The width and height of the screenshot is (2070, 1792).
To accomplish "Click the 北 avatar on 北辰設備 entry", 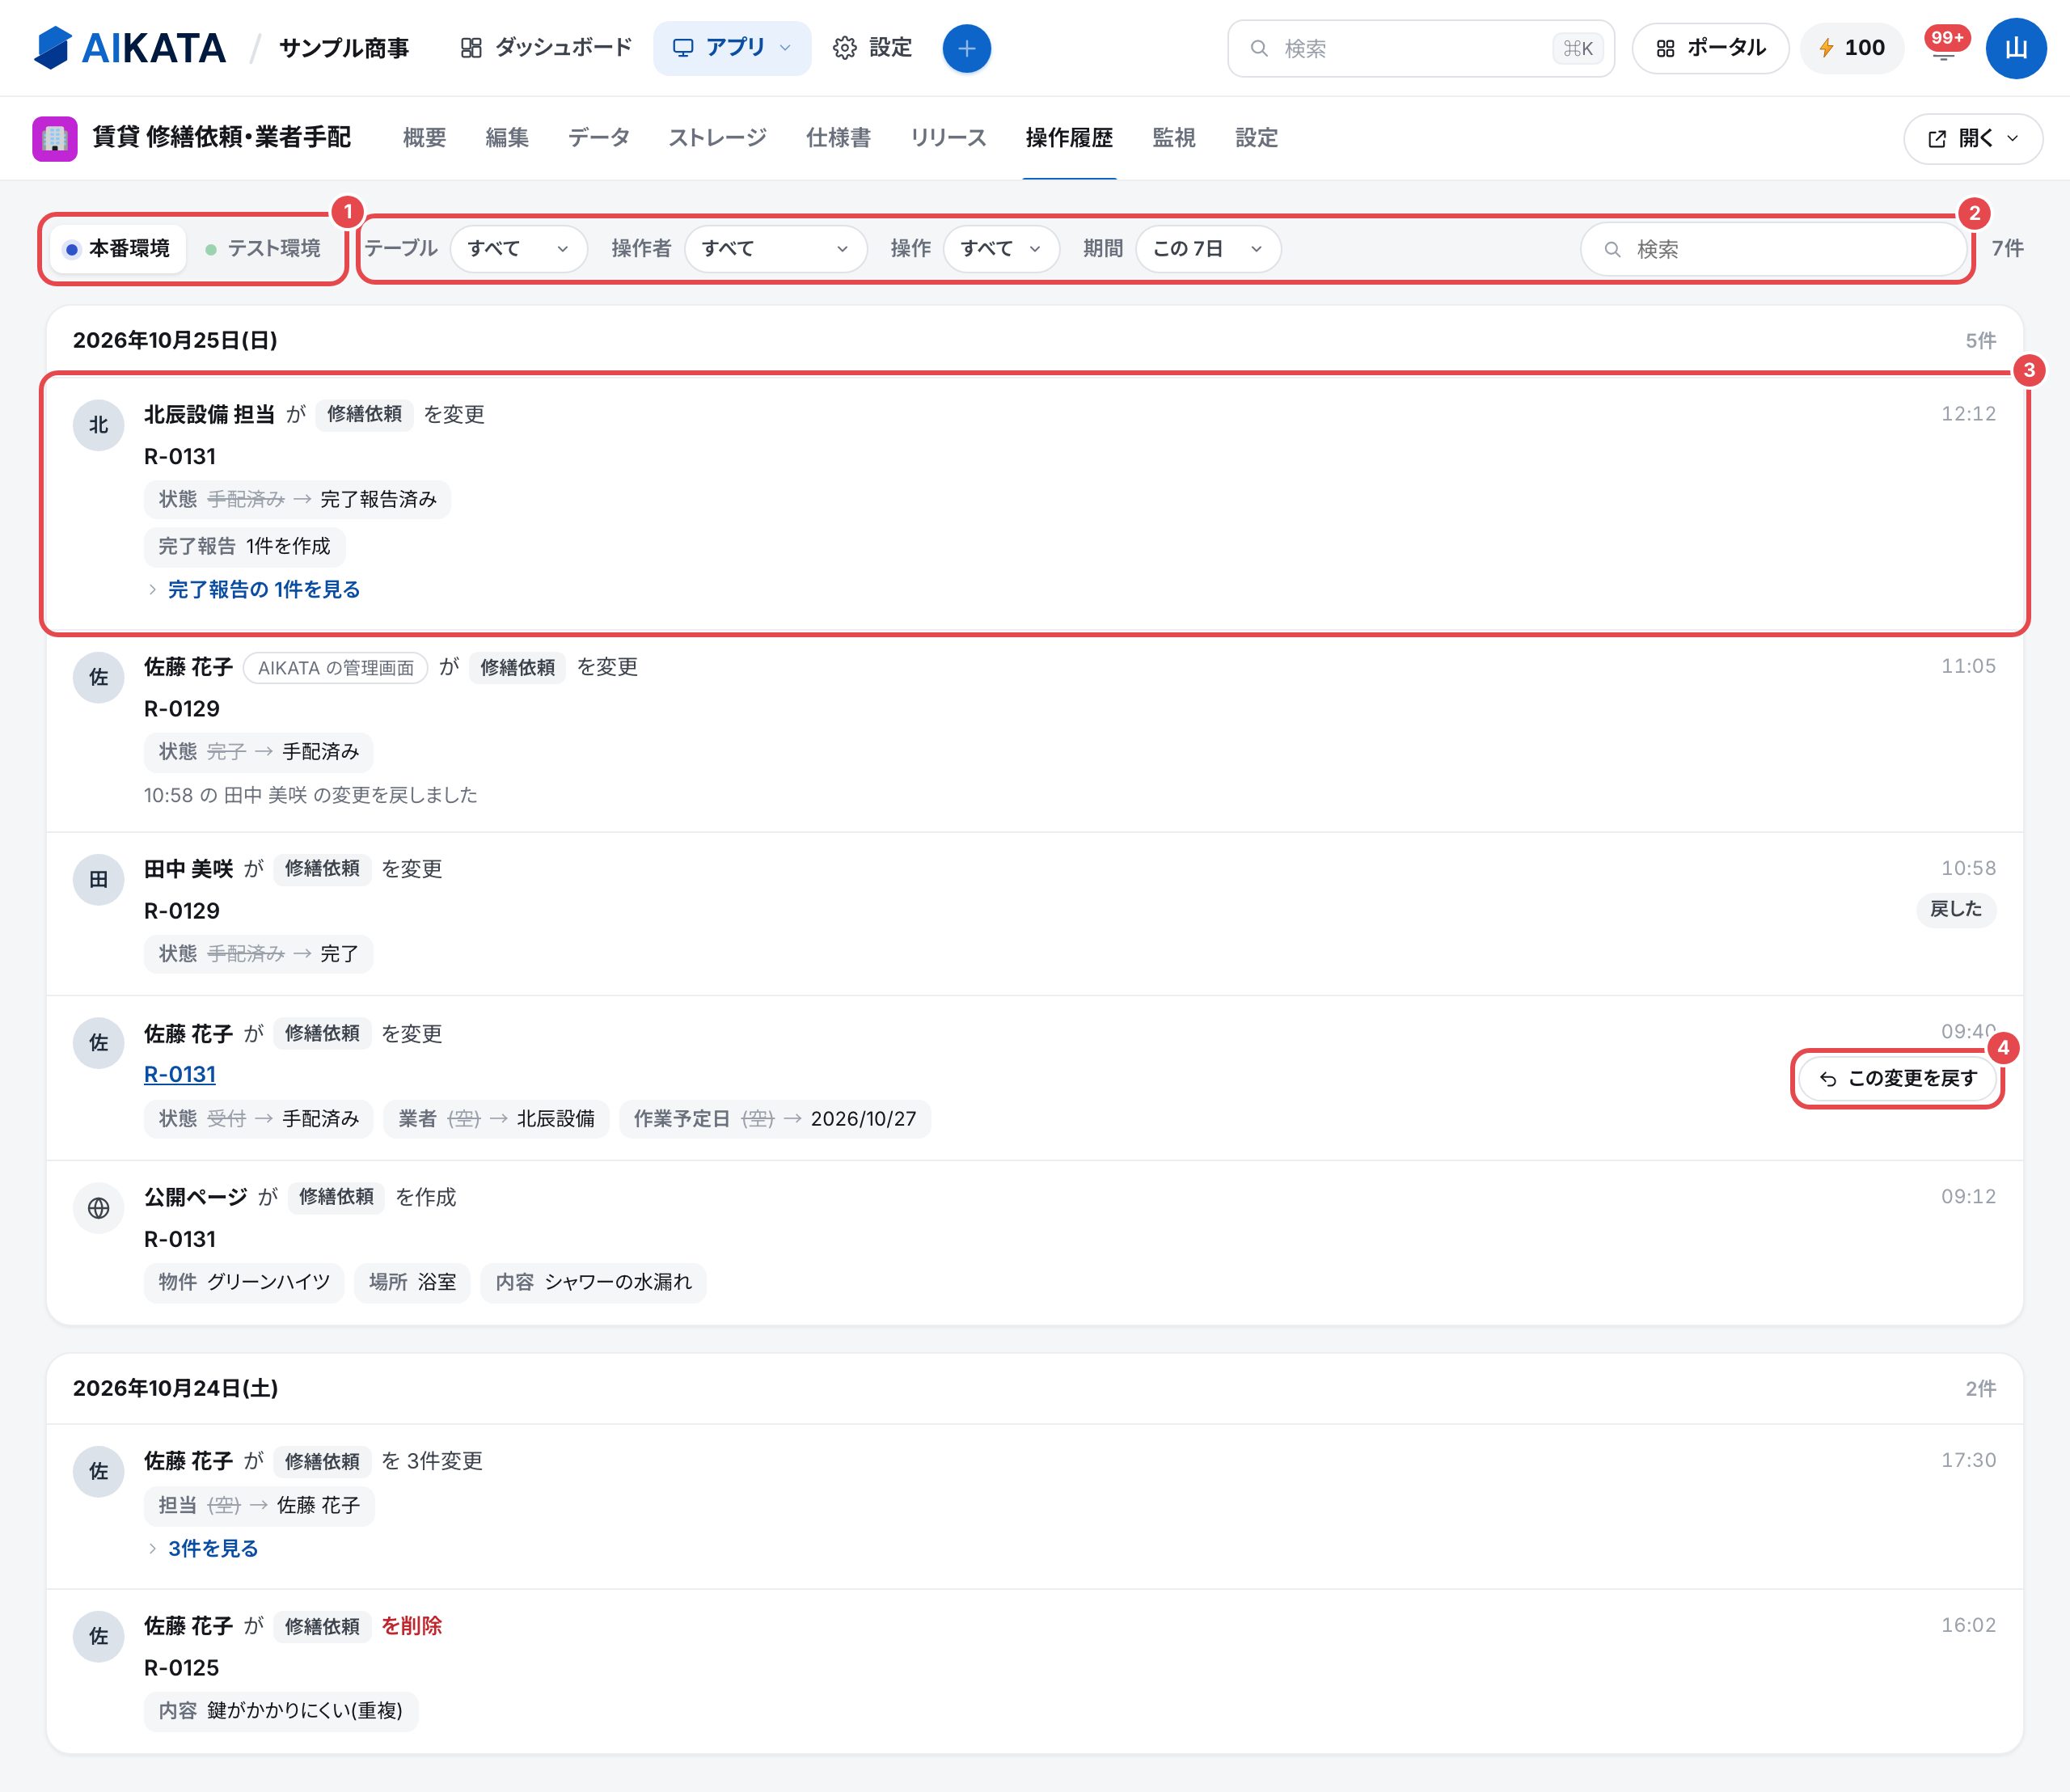I will click(98, 425).
